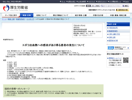The image size is (132, 100).
Task: Select the 統計情報・白書 tab
Action: pos(81,15)
